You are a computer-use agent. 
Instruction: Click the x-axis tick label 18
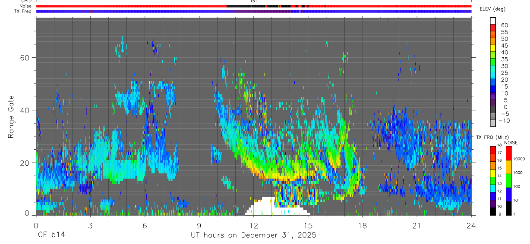[362, 225]
